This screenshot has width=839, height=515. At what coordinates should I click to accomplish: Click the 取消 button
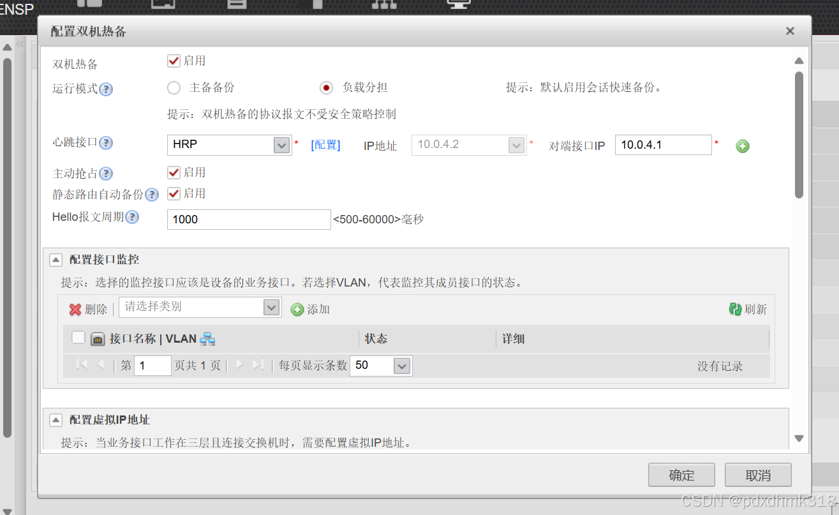click(x=758, y=475)
